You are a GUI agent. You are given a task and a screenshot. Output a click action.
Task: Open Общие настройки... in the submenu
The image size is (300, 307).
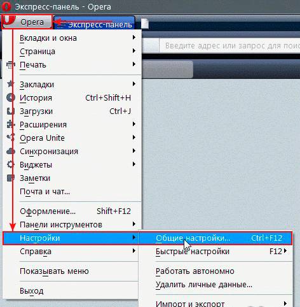click(x=215, y=238)
